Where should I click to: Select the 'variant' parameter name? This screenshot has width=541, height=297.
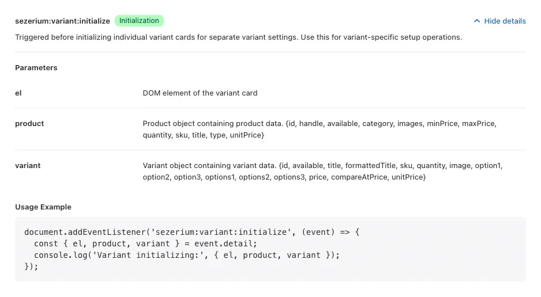[x=28, y=166]
